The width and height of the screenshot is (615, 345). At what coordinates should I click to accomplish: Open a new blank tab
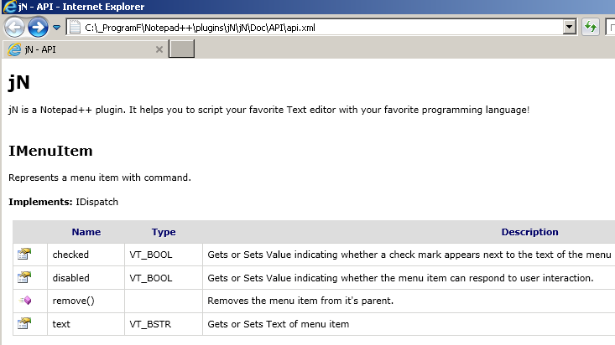tap(181, 49)
